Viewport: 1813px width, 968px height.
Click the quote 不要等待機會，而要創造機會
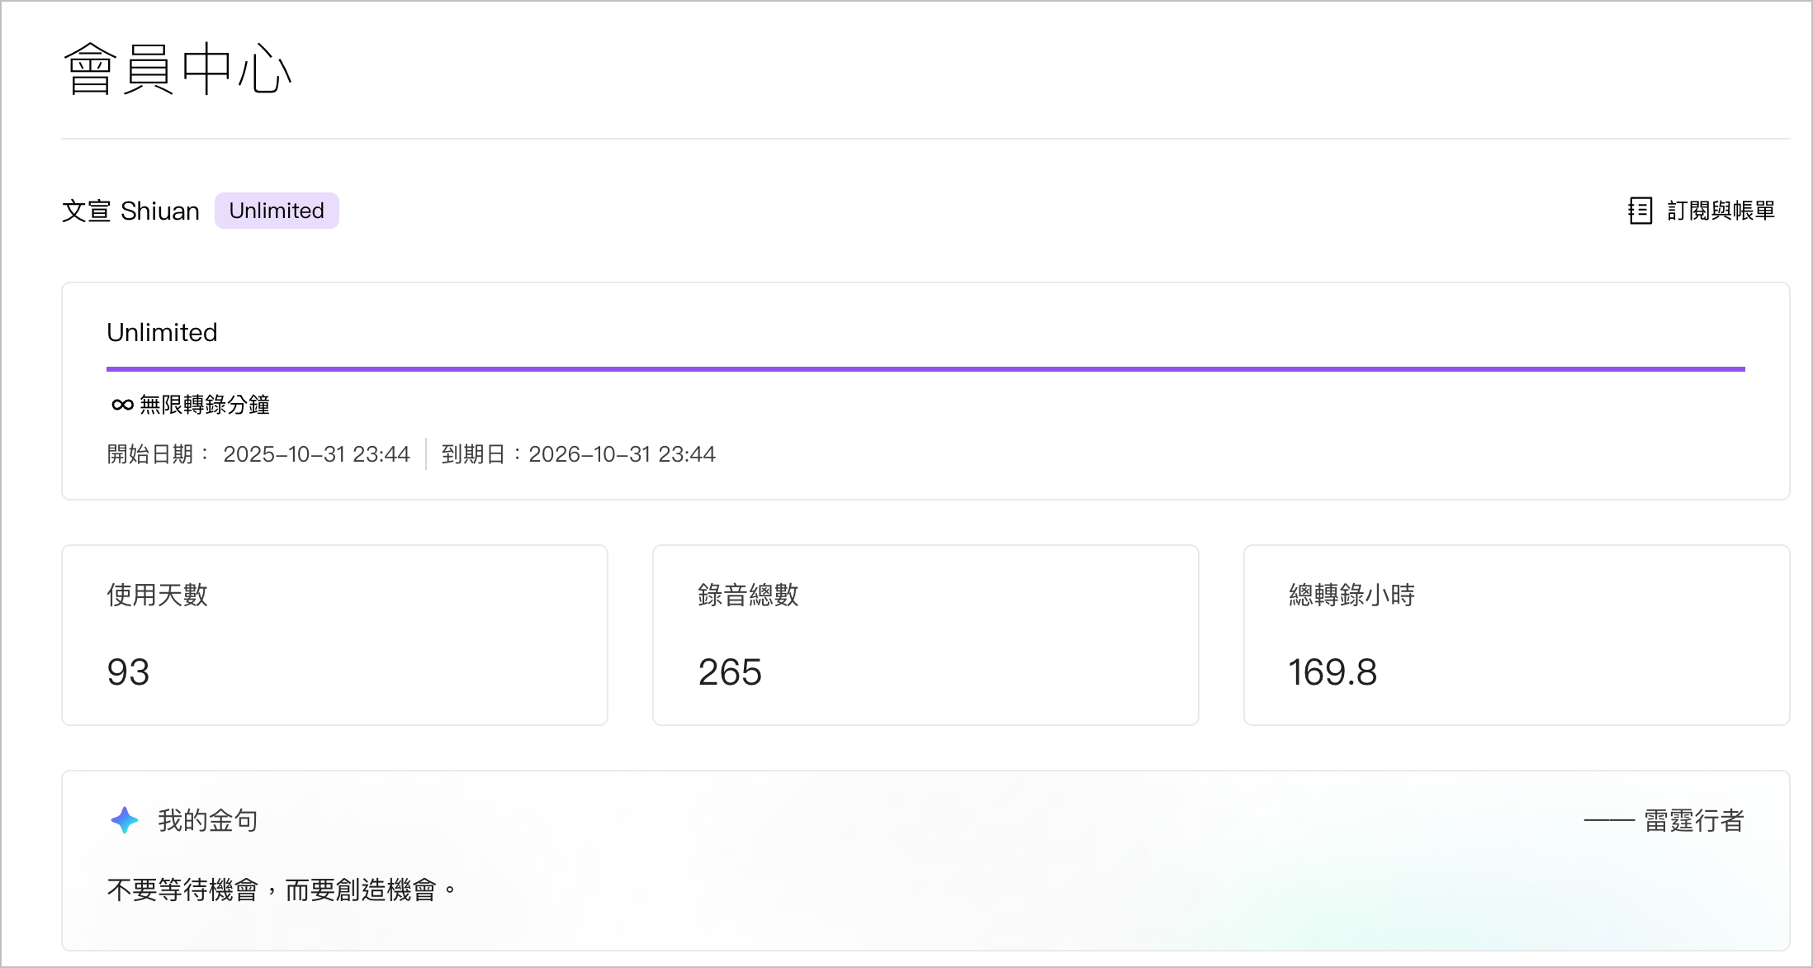coord(281,889)
